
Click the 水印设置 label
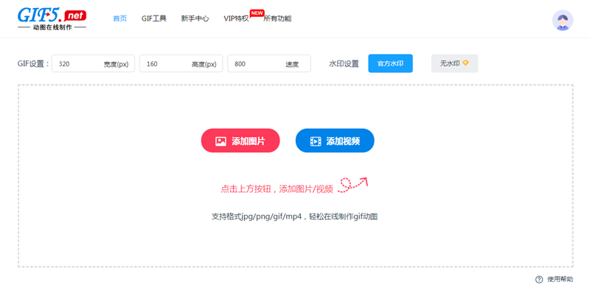click(x=344, y=64)
